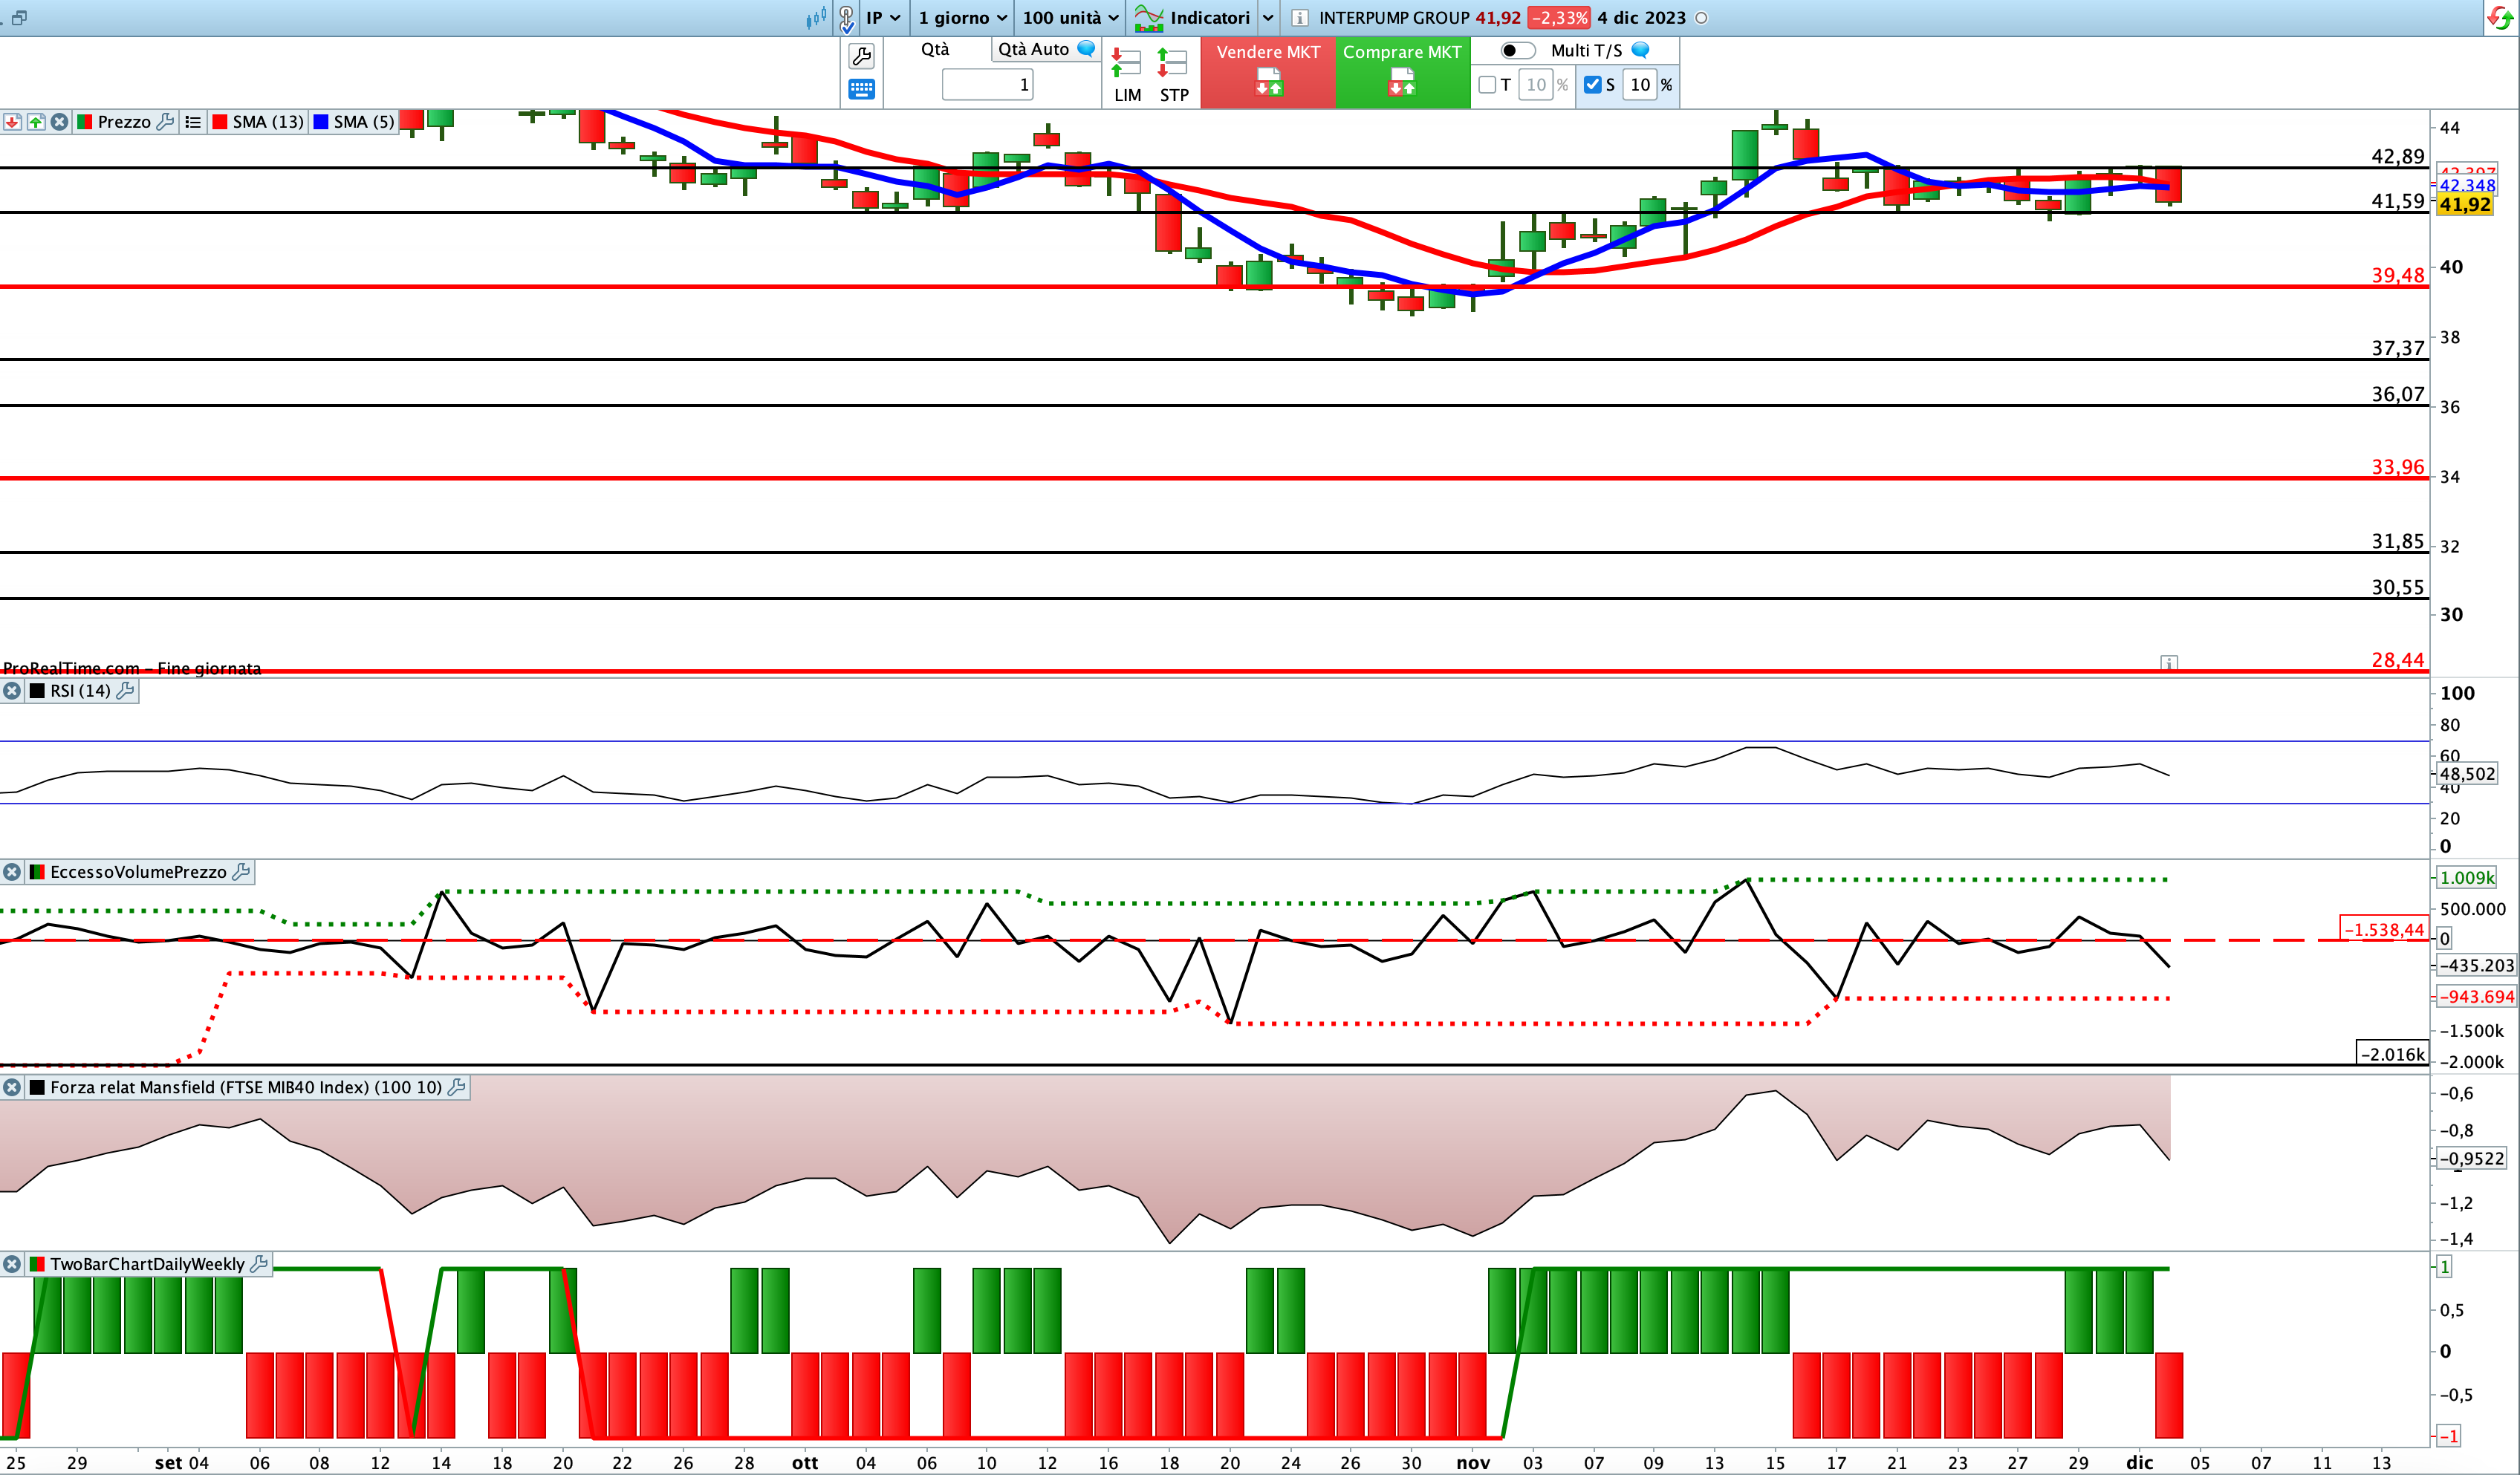Click 'dic' on the time axis

point(2139,1463)
